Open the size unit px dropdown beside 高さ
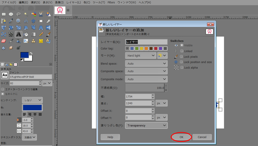This screenshot has width=258, height=146. coord(161,103)
